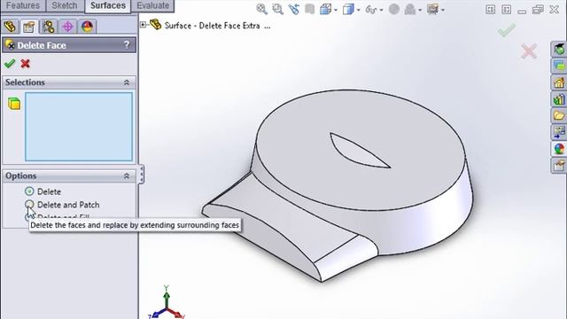The image size is (567, 319).
Task: Click the View Settings monitor icon
Action: click(x=432, y=9)
